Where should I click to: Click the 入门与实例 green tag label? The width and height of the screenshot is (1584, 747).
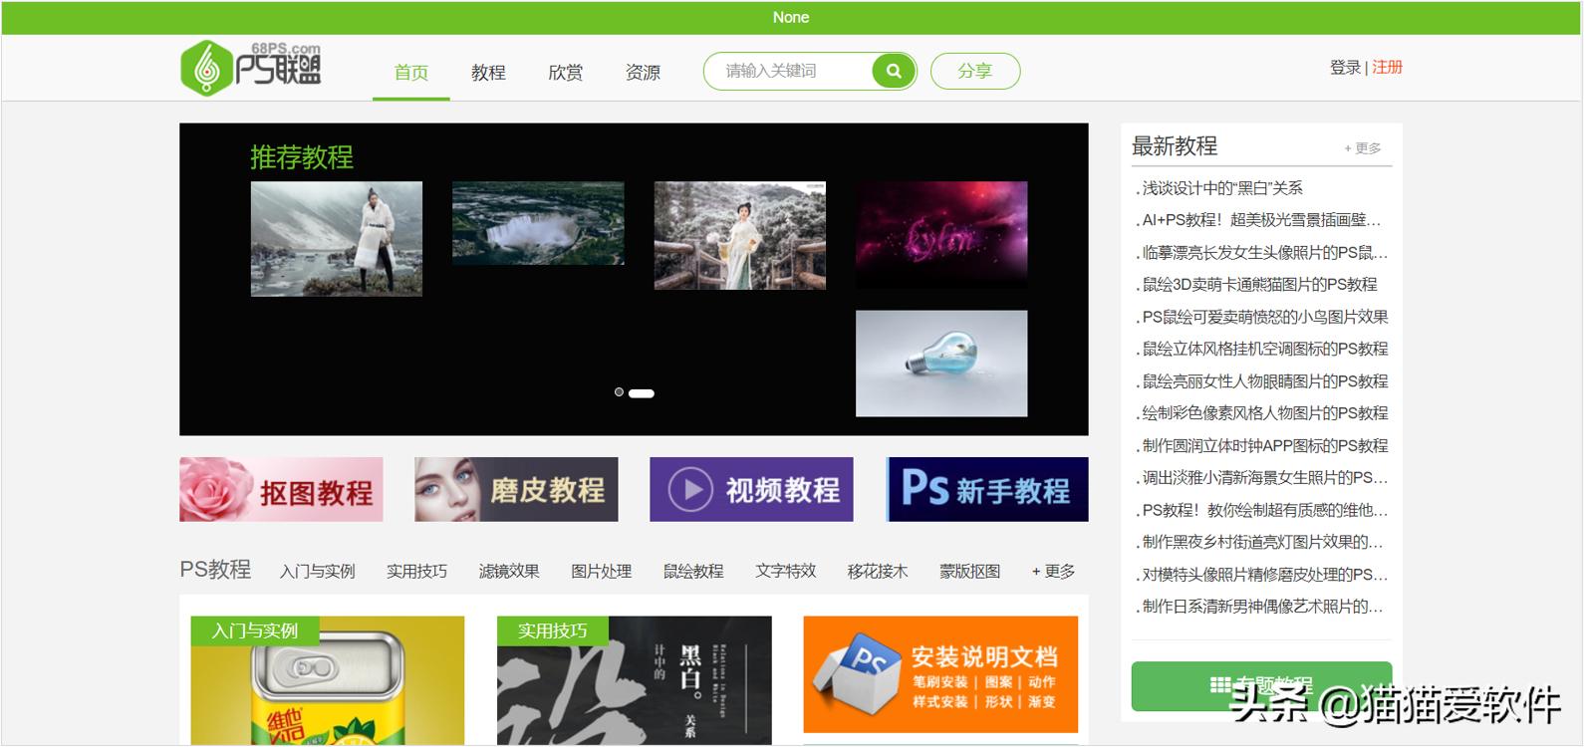point(255,630)
